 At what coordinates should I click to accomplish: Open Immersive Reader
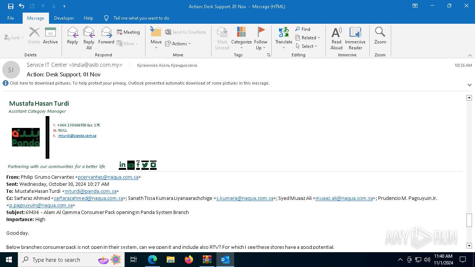(x=356, y=38)
